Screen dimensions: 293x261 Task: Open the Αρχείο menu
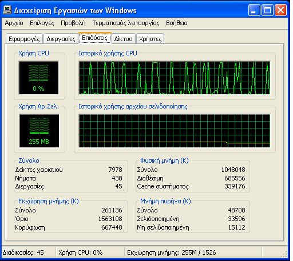point(14,23)
